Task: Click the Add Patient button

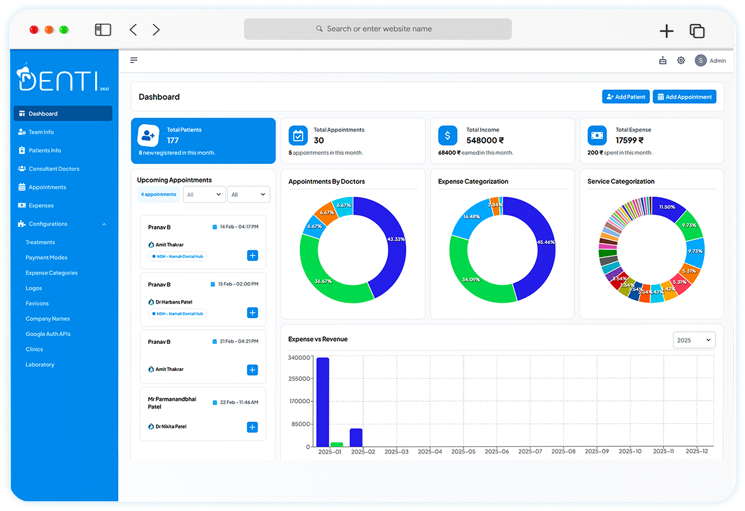Action: click(x=625, y=96)
